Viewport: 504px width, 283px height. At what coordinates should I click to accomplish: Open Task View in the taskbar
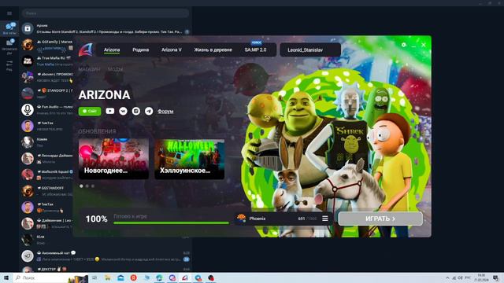94,277
